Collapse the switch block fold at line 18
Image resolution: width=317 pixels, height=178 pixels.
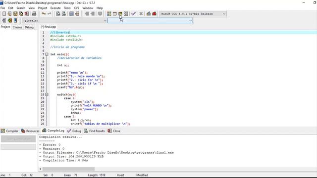[47, 94]
